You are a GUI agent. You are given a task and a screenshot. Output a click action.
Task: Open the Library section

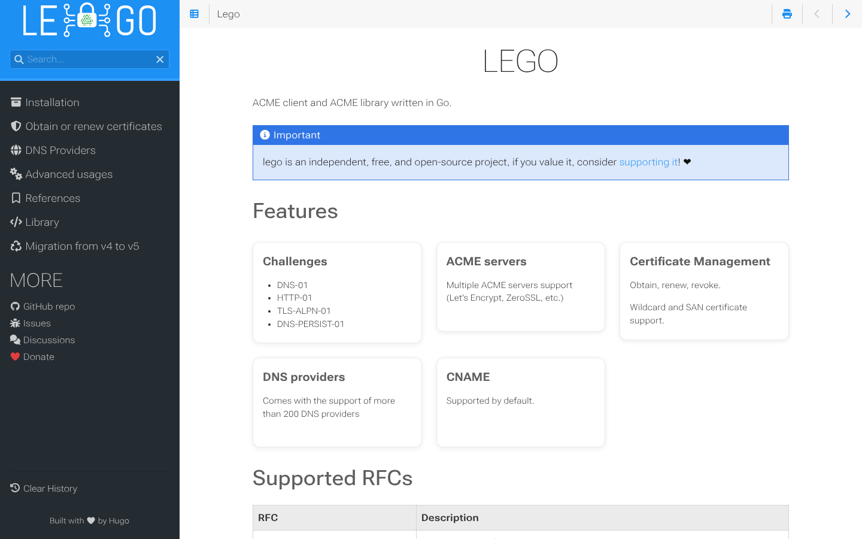(x=42, y=222)
